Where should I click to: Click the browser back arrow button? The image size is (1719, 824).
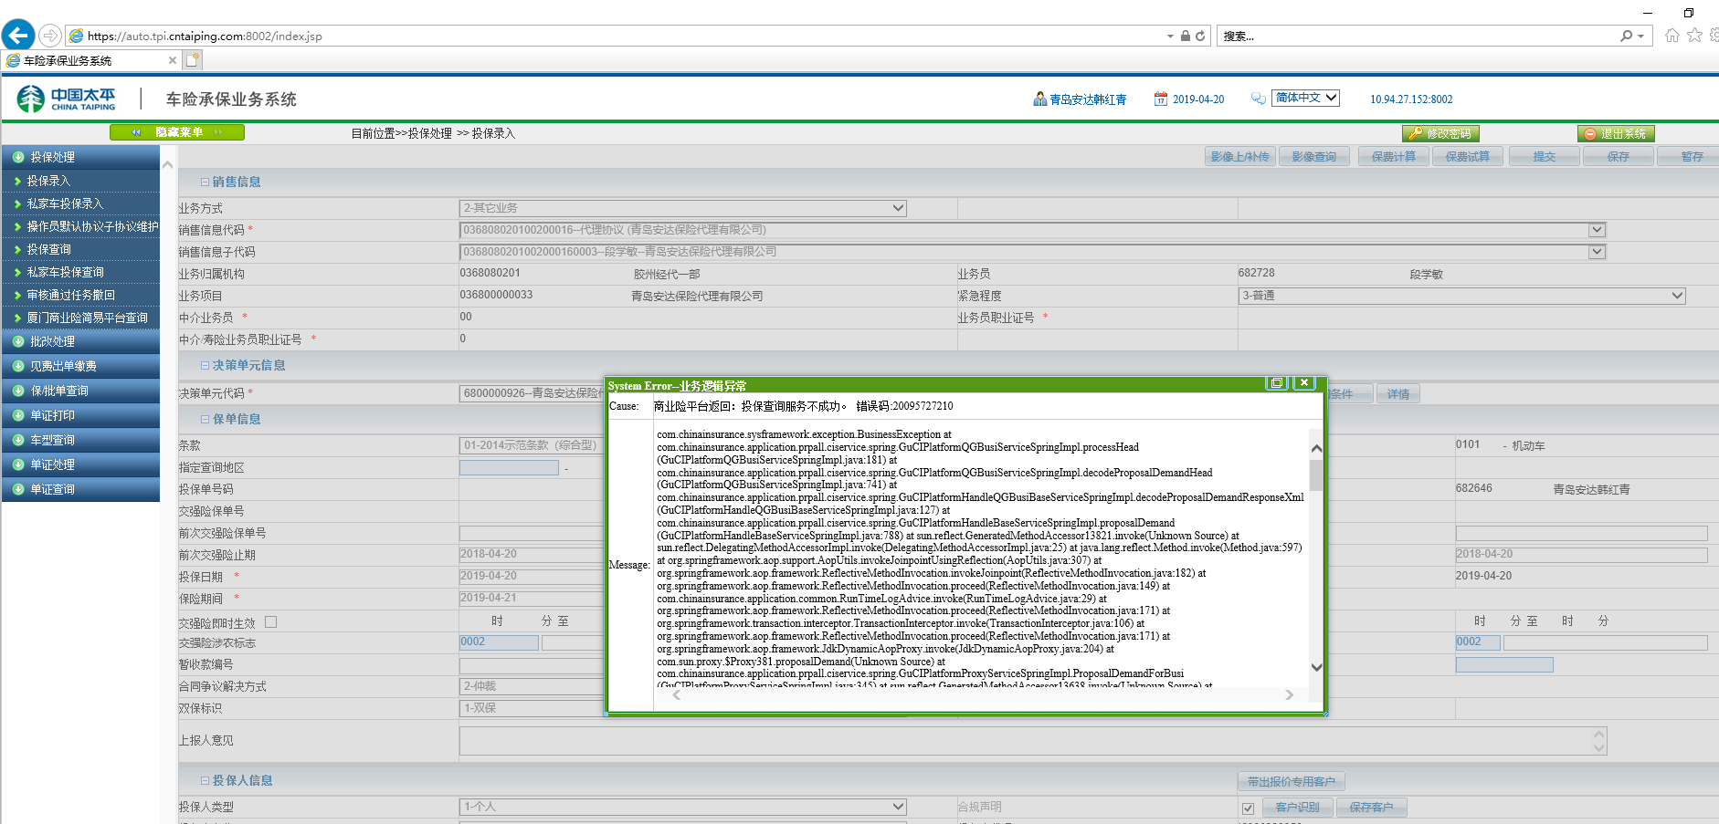coord(18,36)
